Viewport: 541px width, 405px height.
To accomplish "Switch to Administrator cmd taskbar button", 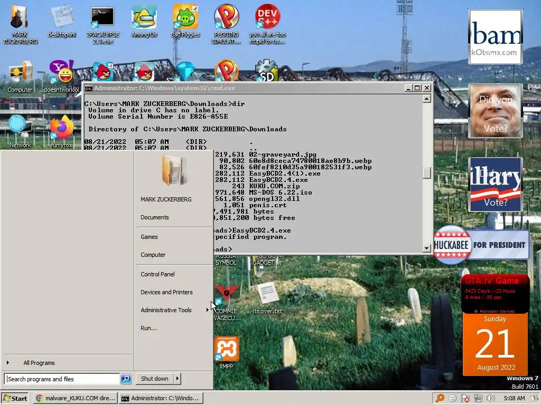I will [161, 398].
